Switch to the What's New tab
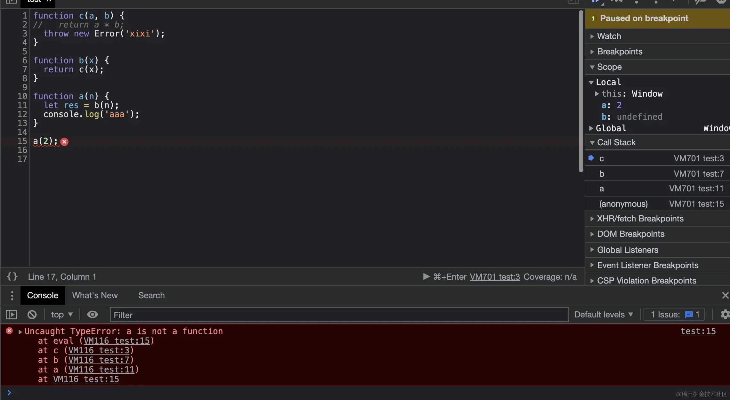The height and width of the screenshot is (400, 730). point(95,295)
